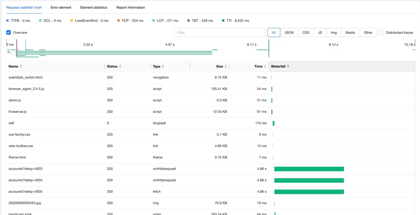The image size is (420, 215).
Task: Click the orange FCP legend swatch
Action: point(118,21)
